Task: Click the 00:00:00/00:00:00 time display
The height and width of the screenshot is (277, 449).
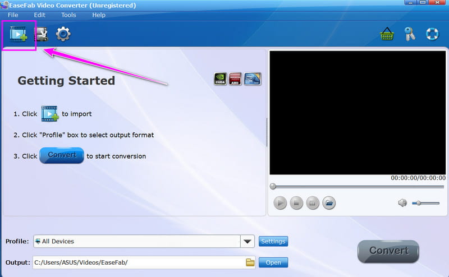Action: [x=418, y=178]
